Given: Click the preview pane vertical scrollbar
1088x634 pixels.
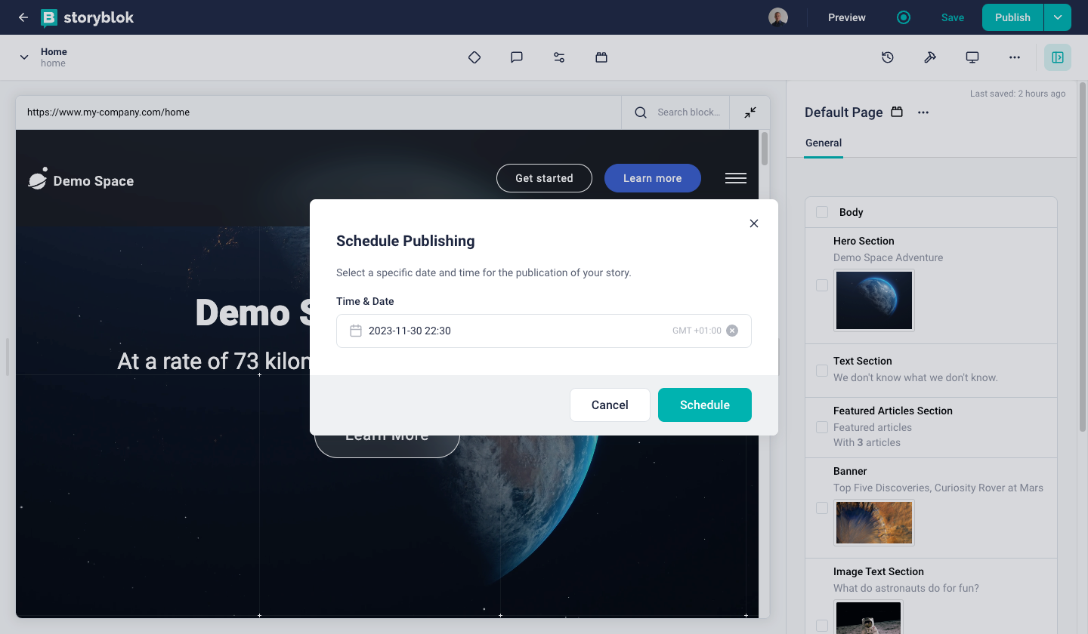Looking at the screenshot, I should 765,149.
